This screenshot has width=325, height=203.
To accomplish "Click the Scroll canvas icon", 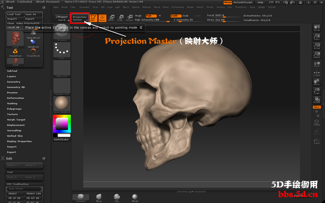I will coord(317,28).
